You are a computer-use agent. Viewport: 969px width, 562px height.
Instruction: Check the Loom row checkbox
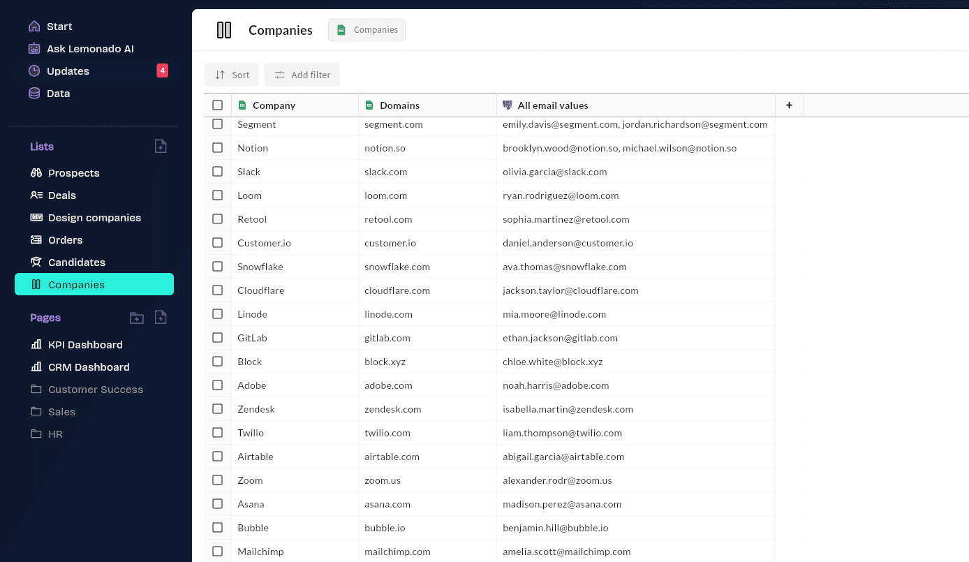[x=218, y=195]
